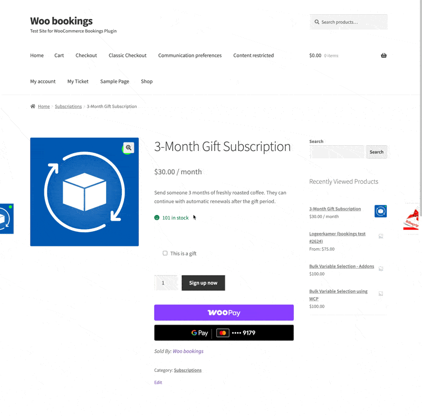Click the green in-stock smiley icon

157,218
